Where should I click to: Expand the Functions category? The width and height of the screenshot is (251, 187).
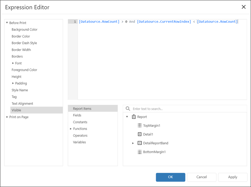pos(71,129)
